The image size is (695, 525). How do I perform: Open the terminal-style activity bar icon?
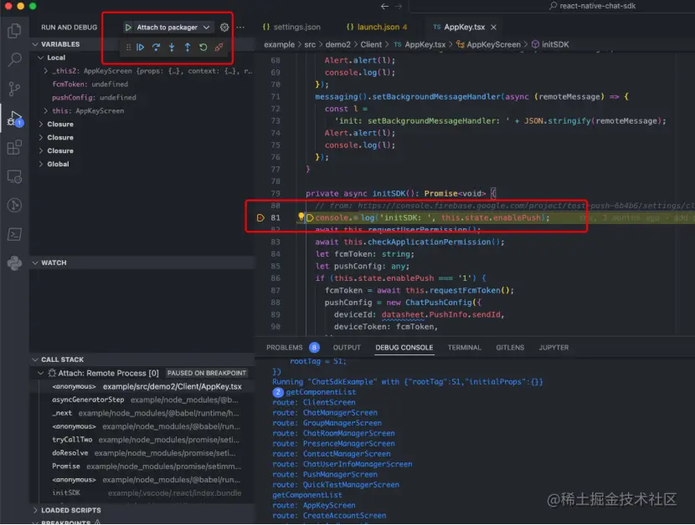coord(14,234)
